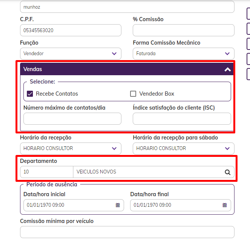
Task: Open the Função dropdown
Action: 71,54
